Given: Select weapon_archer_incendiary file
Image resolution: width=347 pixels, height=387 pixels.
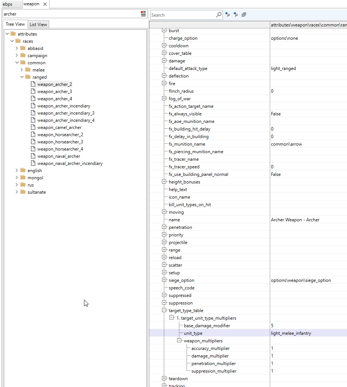Looking at the screenshot, I should pos(64,106).
